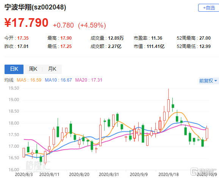The image size is (219, 178).
Task: Click the tallest red candlestick near 19.00
Action: tap(169, 105)
